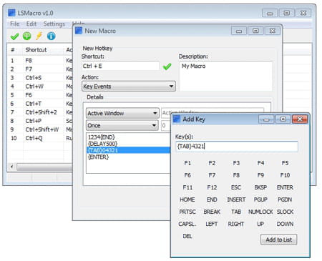
Task: Insert the BREAK key
Action: (212, 212)
